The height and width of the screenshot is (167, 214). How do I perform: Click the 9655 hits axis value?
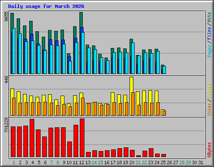[6, 17]
